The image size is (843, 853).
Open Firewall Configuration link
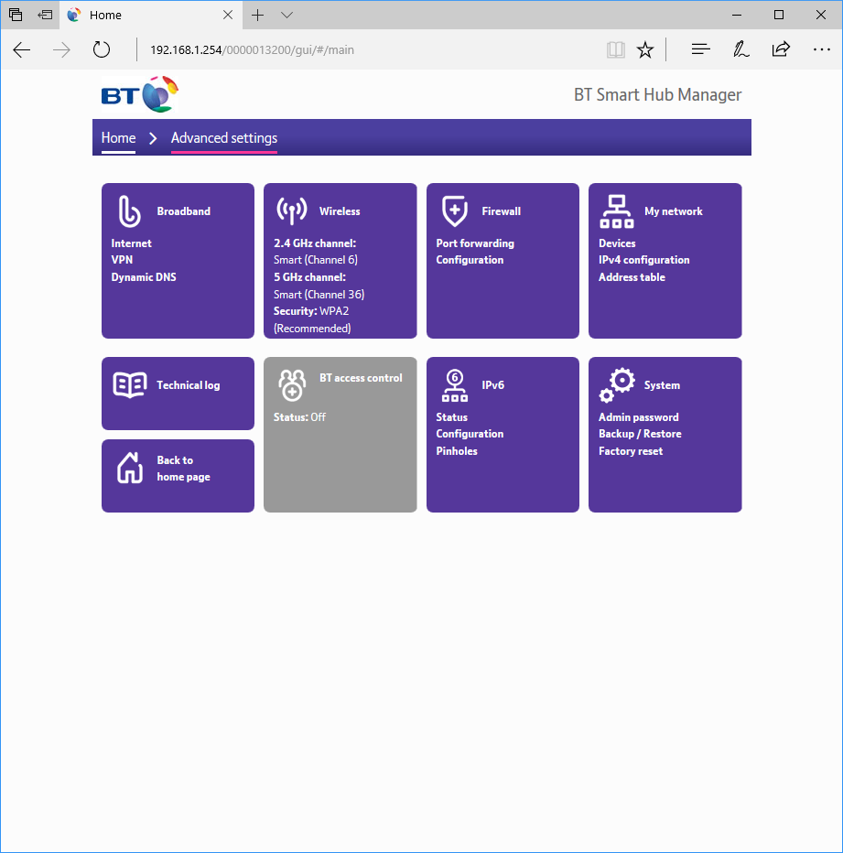[x=470, y=260]
